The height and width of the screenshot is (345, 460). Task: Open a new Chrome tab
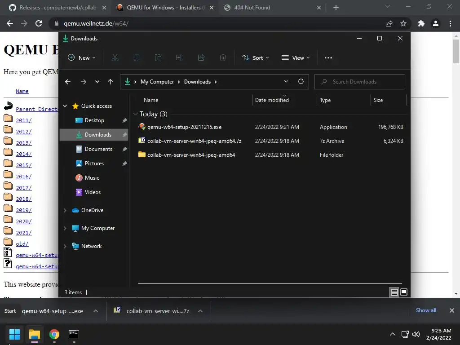click(336, 8)
